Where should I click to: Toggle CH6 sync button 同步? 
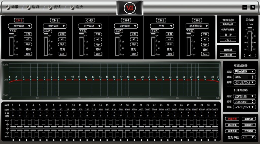[205, 45]
